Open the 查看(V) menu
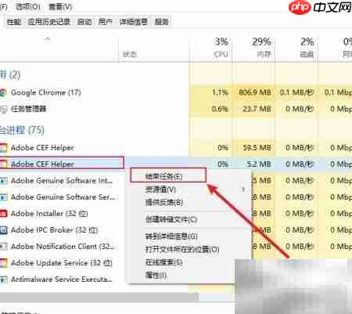The image size is (352, 314). click(60, 7)
